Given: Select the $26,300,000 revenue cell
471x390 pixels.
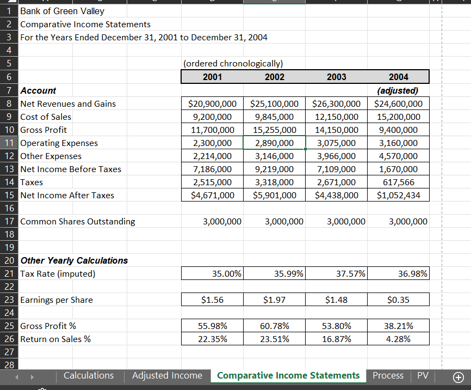Looking at the screenshot, I should click(337, 103).
